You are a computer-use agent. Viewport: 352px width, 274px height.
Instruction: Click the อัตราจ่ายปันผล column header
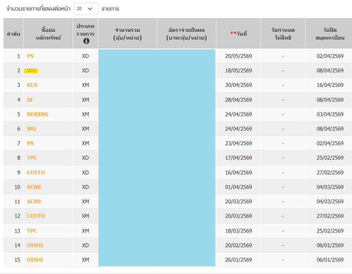click(x=187, y=34)
